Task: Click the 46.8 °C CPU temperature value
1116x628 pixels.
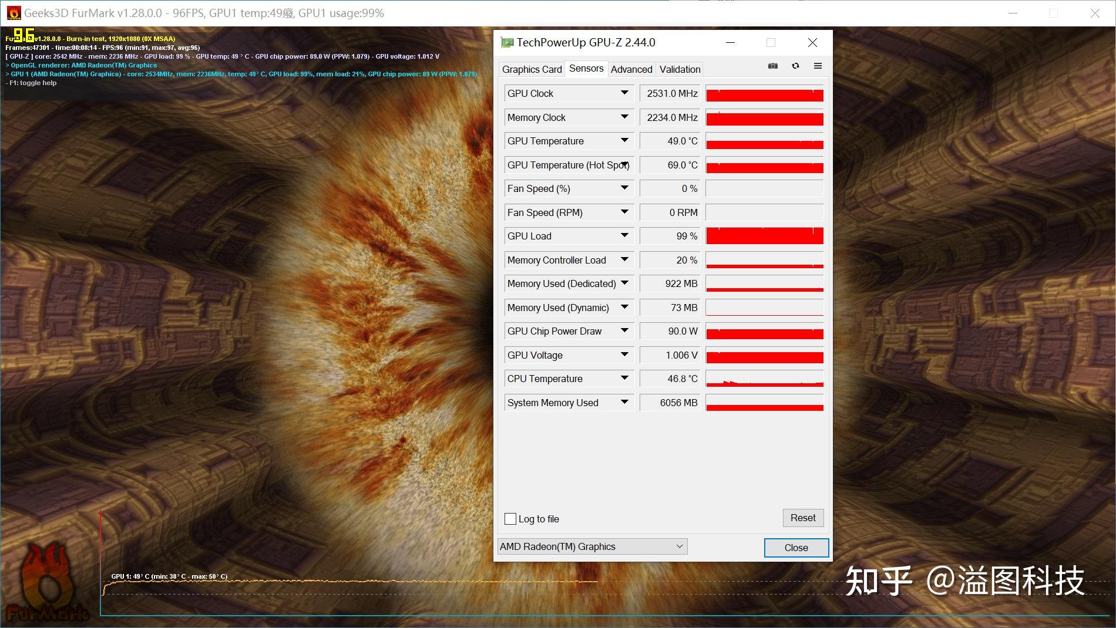Action: click(x=670, y=379)
